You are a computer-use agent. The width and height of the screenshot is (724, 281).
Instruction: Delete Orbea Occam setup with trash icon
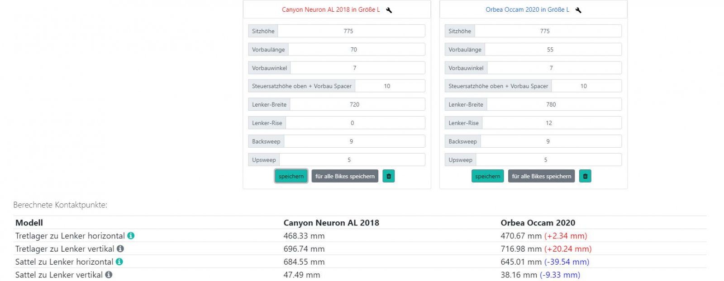coord(585,176)
